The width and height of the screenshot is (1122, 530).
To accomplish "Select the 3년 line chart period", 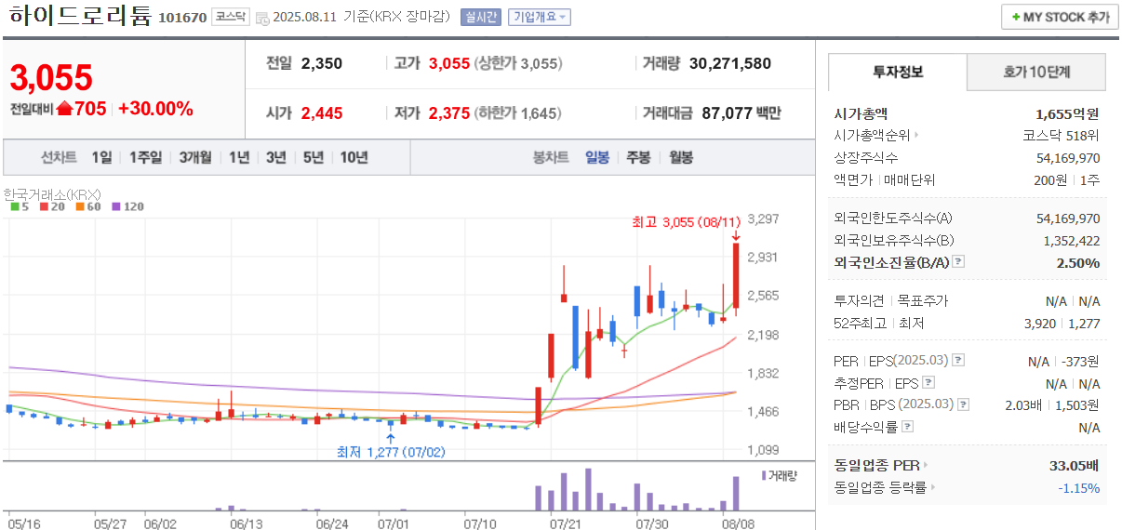I will [x=276, y=157].
